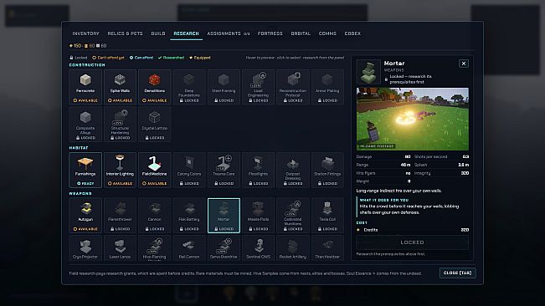Viewport: 545px width, 306px height.
Task: Click the Mortar in-game footage preview
Action: click(x=412, y=119)
